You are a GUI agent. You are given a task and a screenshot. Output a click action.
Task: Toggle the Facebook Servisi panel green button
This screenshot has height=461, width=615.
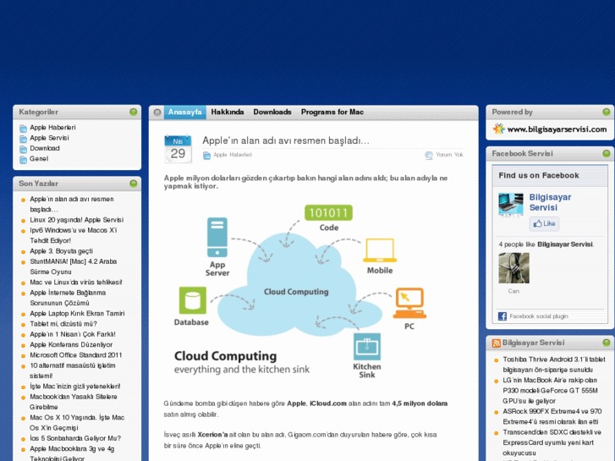(607, 153)
